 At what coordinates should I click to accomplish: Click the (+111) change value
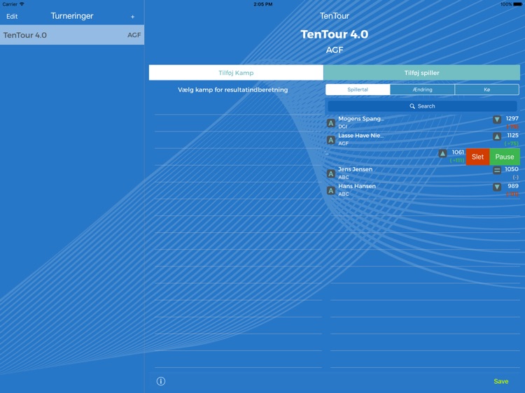pos(456,160)
